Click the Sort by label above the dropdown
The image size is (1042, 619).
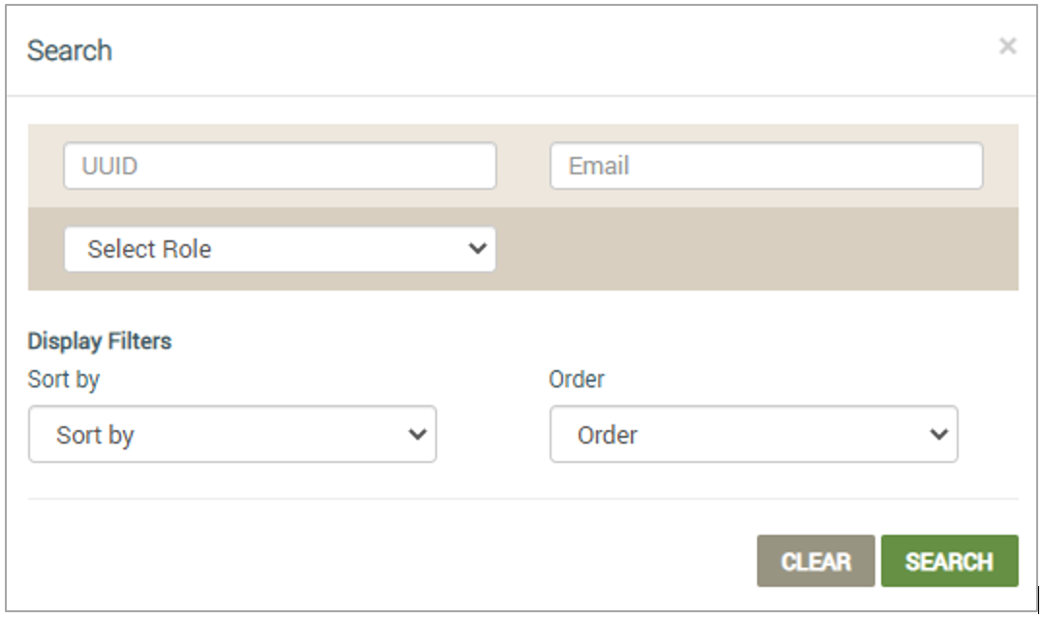[64, 380]
